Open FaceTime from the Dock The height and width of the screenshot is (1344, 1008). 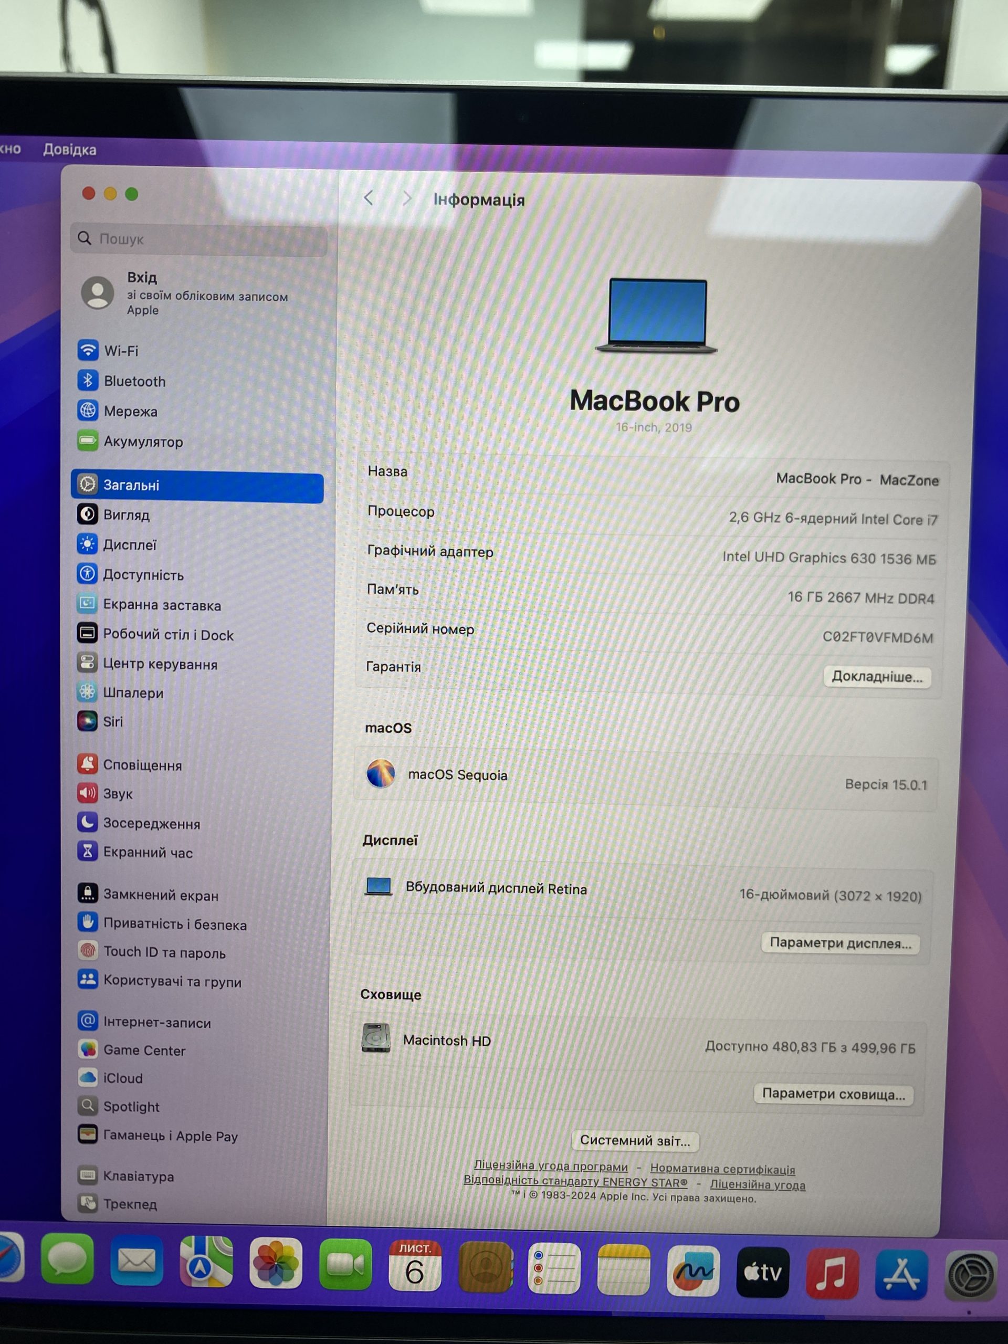pos(346,1264)
